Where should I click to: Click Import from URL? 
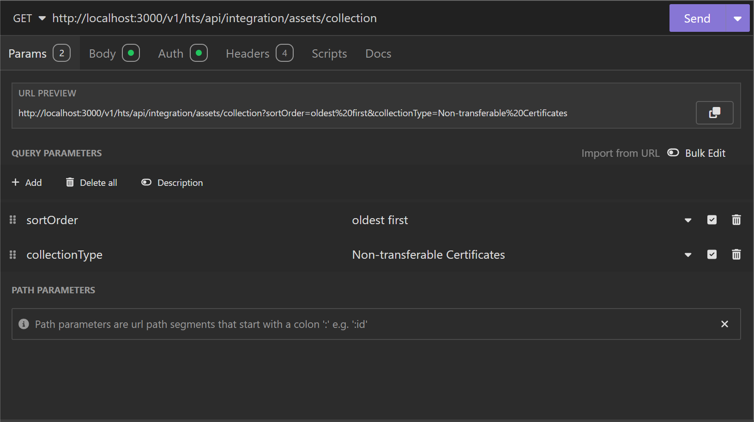pos(620,153)
